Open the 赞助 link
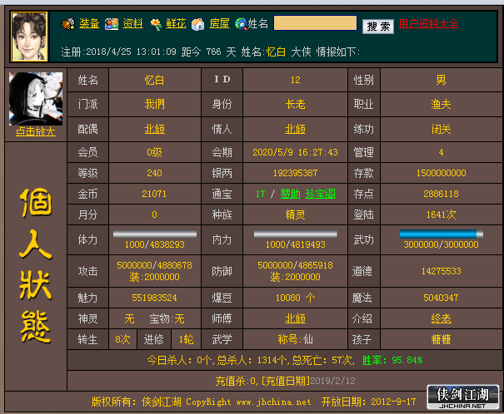504x414 pixels. coord(290,194)
